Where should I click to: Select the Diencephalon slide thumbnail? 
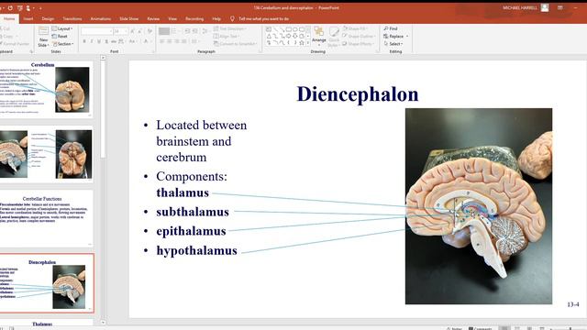47,283
